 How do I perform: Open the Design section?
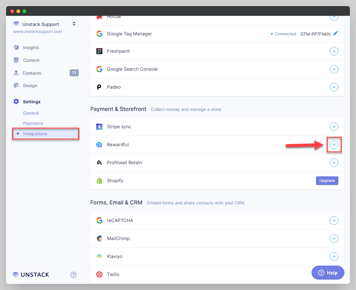click(x=30, y=86)
